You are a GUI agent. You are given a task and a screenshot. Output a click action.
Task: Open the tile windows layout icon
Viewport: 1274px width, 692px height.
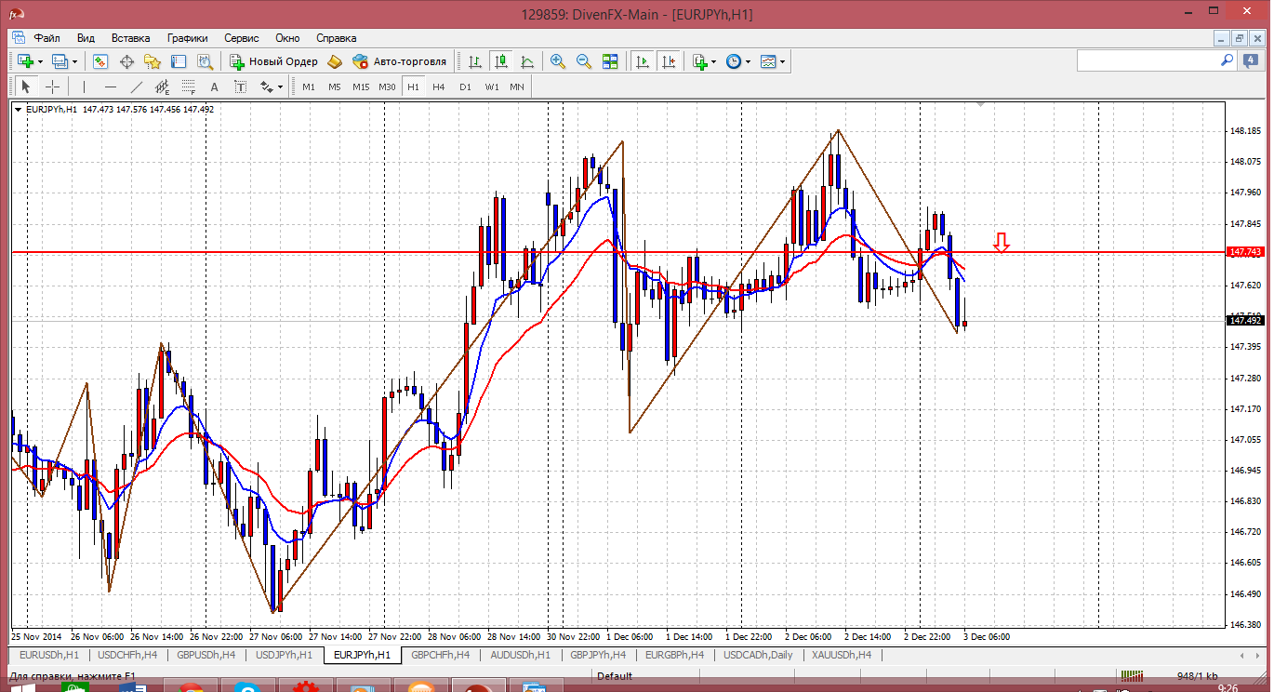pyautogui.click(x=610, y=61)
